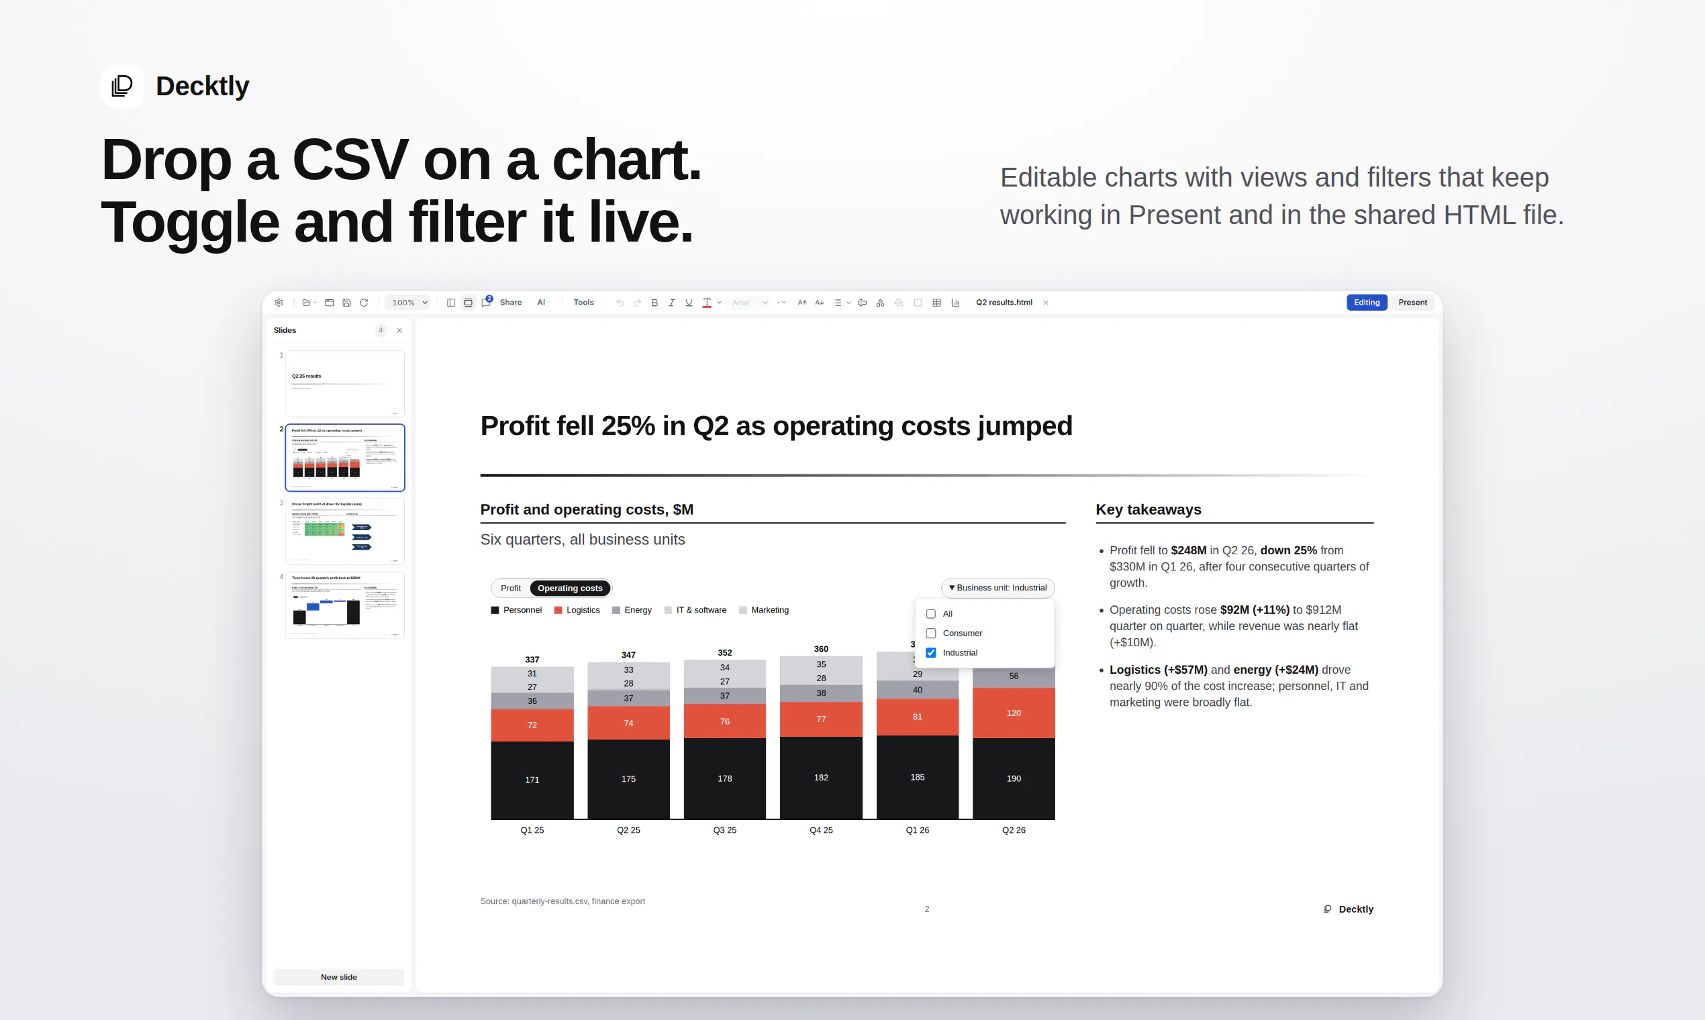Screen dimensions: 1705x1020
Task: Expand the list style dropdown arrow
Action: [x=848, y=303]
